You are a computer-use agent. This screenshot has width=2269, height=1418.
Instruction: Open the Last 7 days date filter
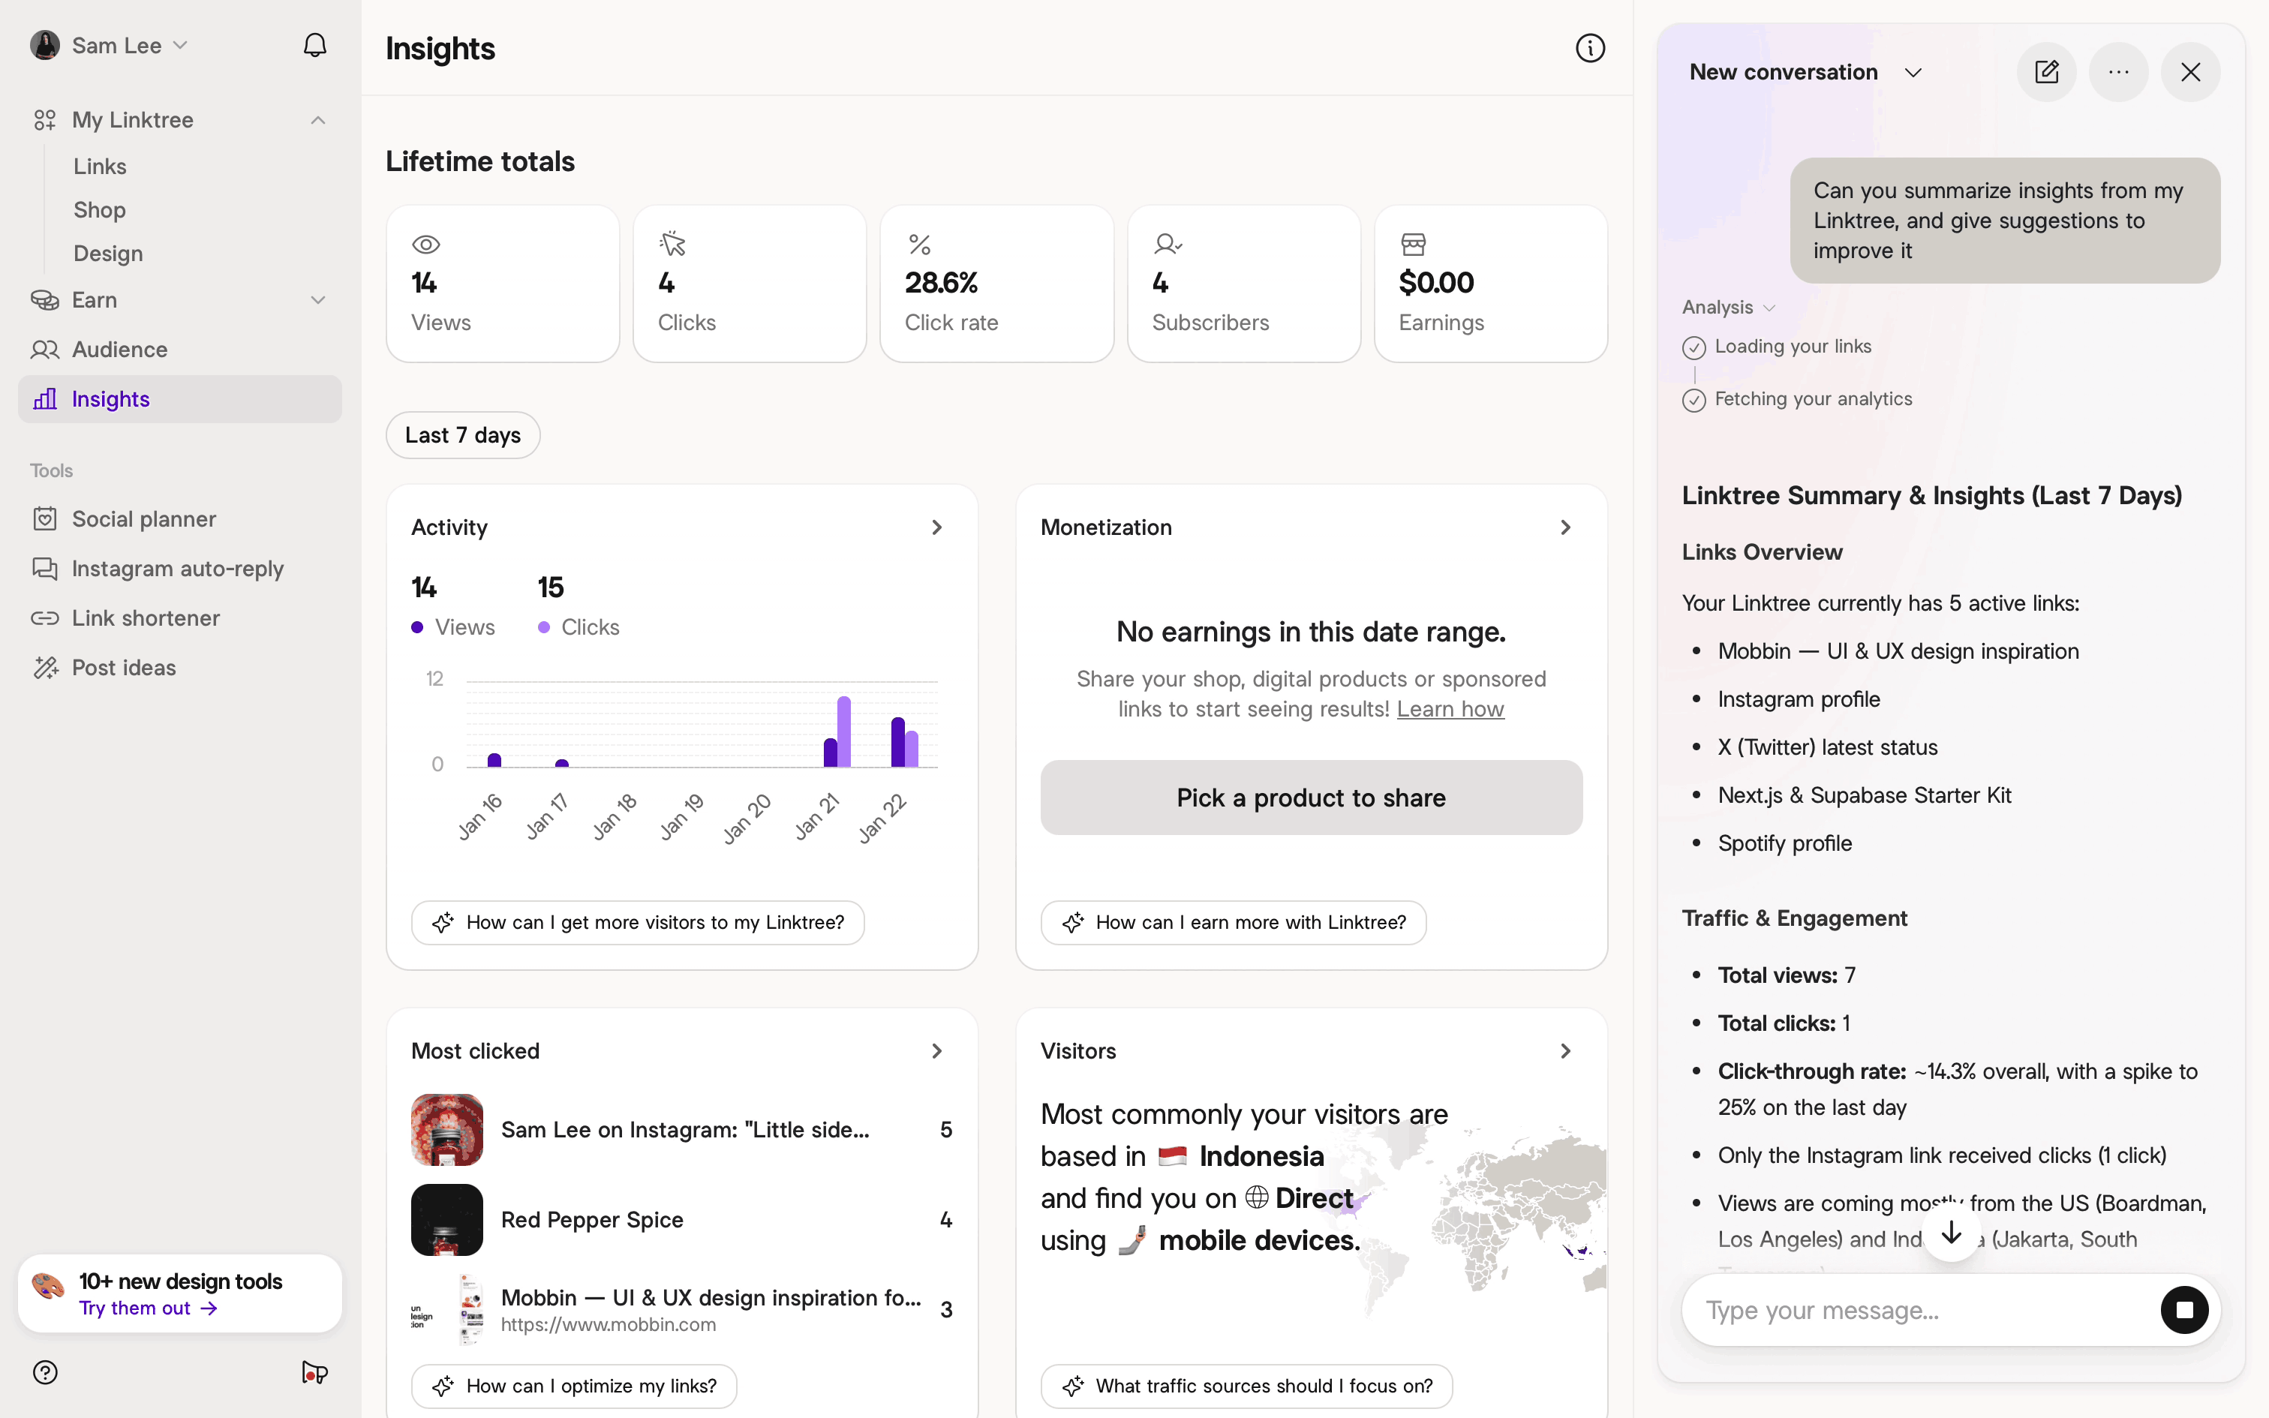[462, 435]
